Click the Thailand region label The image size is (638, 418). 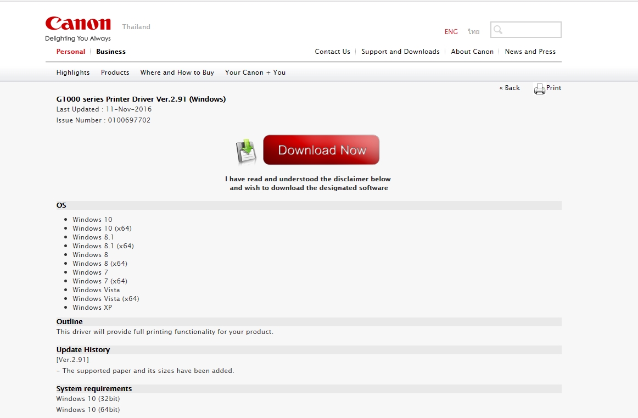tap(136, 27)
